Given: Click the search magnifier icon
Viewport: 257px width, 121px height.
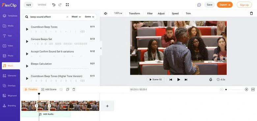Looking at the screenshot, I should (x=27, y=17).
